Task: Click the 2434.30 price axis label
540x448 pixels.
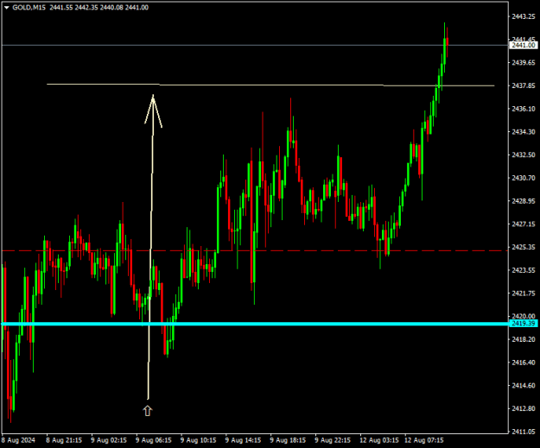Action: 524,132
